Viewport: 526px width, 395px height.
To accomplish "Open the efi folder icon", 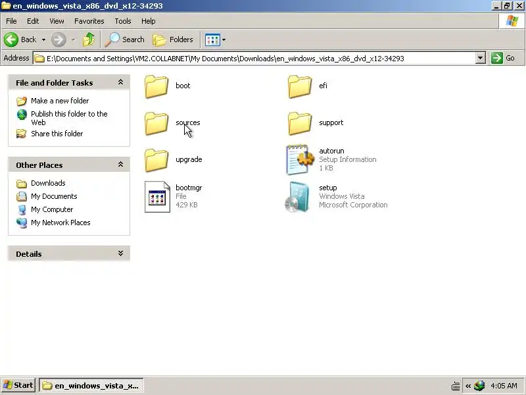I will coord(300,86).
